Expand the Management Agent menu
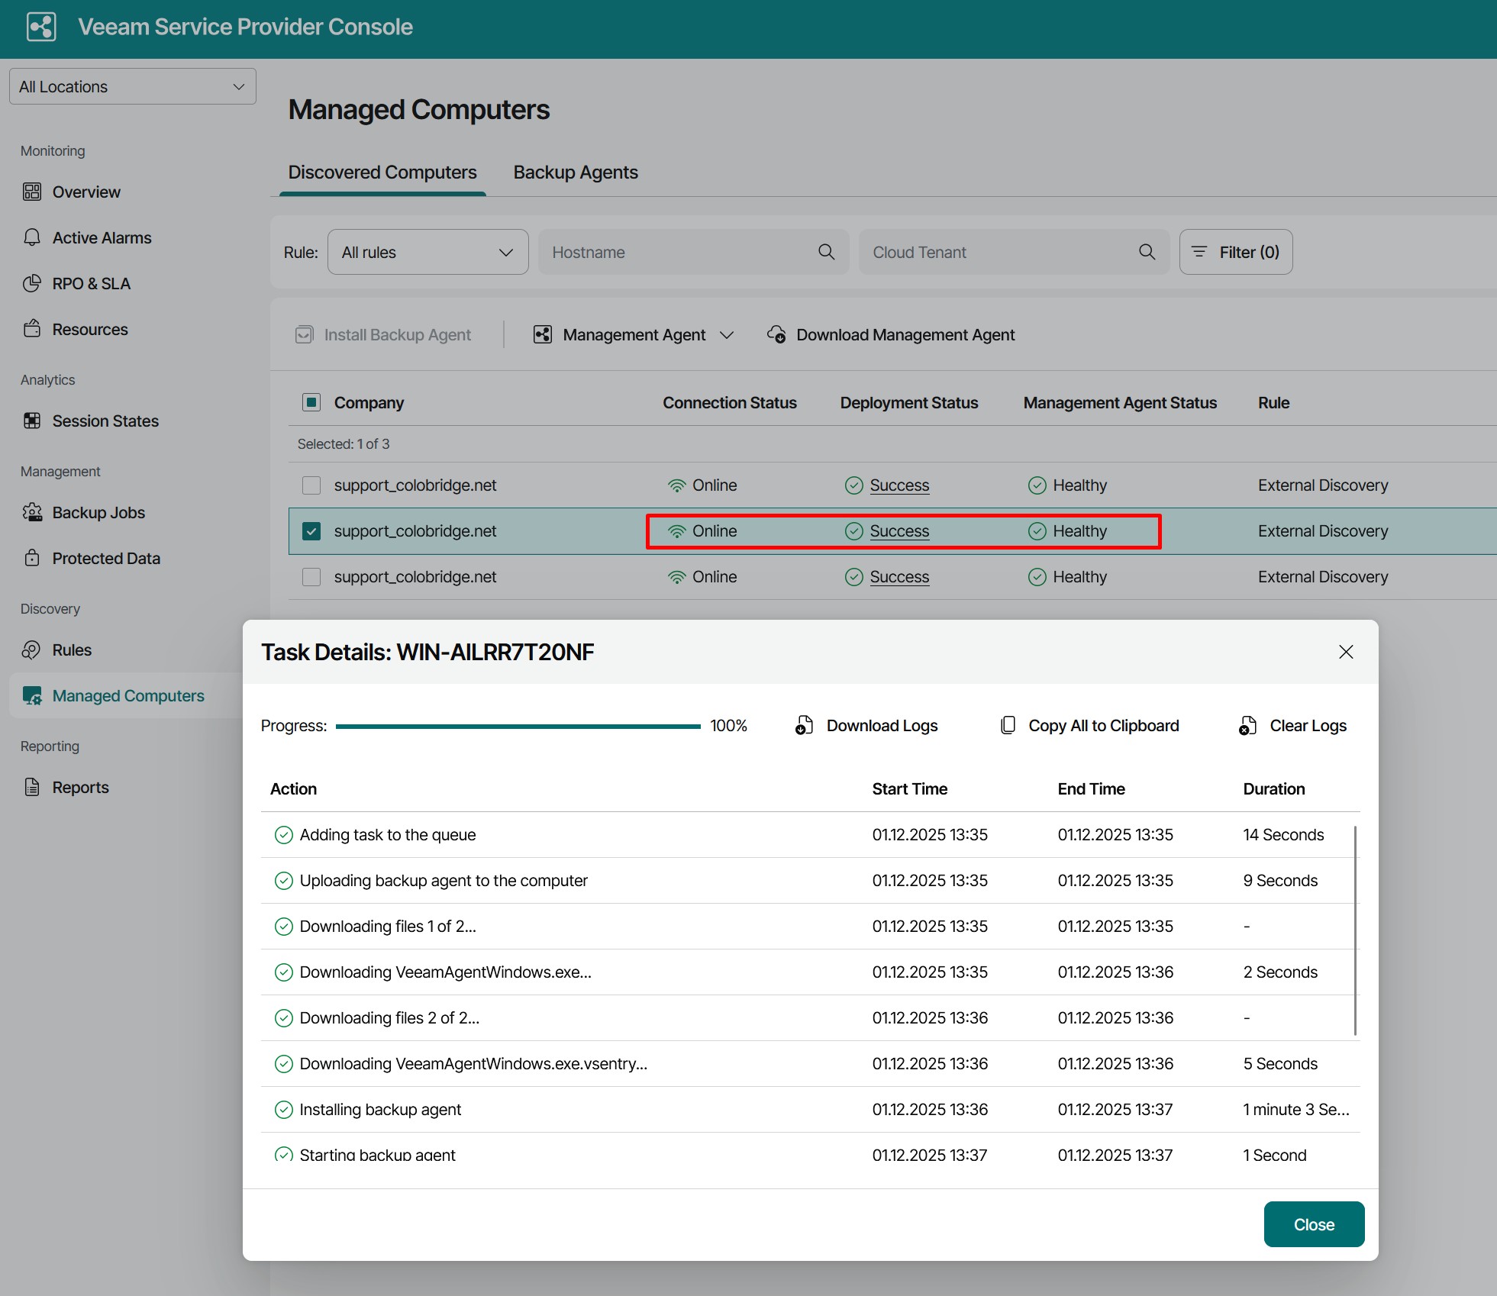The image size is (1497, 1296). coord(634,334)
